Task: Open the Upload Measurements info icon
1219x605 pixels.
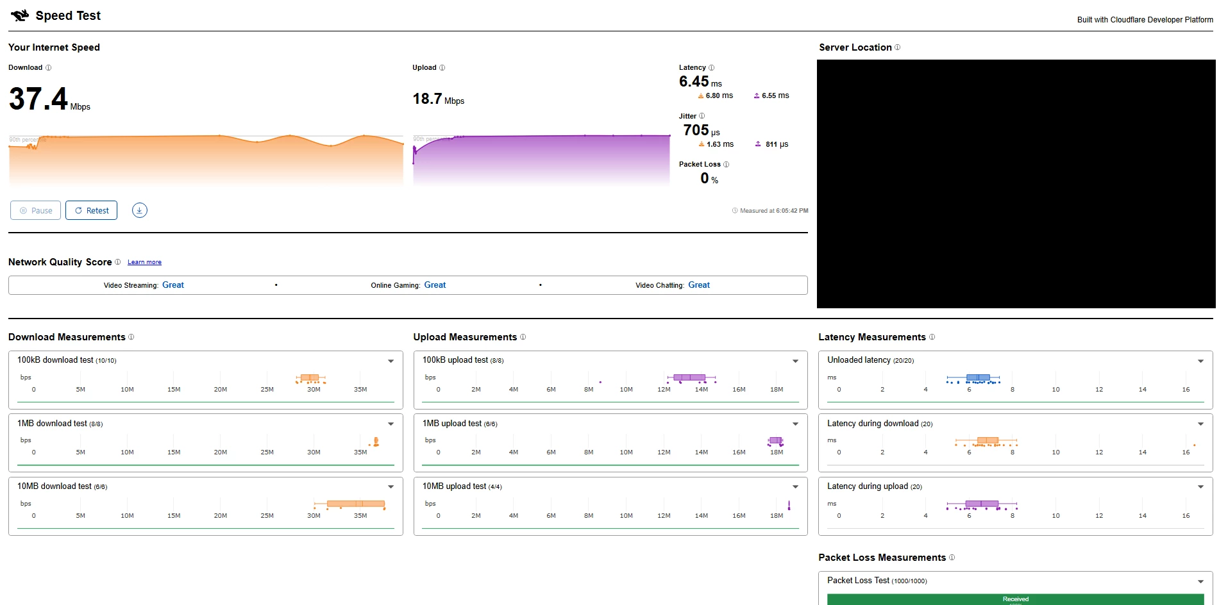Action: click(x=523, y=337)
